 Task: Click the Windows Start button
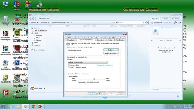[x=3, y=107]
